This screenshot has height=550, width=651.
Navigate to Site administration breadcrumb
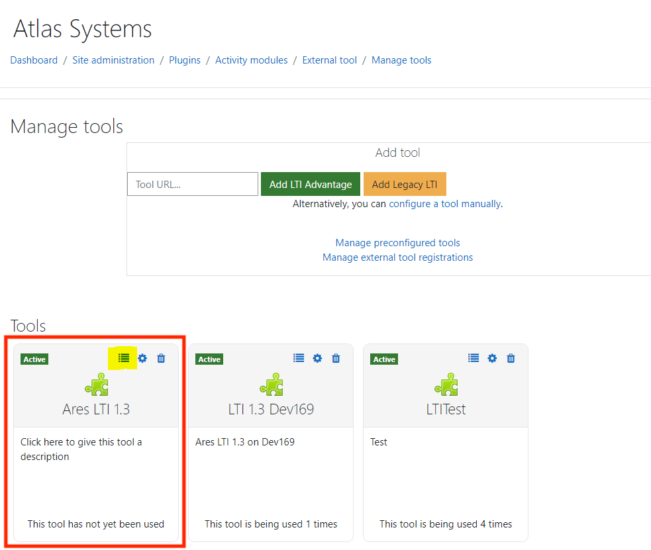pos(113,60)
